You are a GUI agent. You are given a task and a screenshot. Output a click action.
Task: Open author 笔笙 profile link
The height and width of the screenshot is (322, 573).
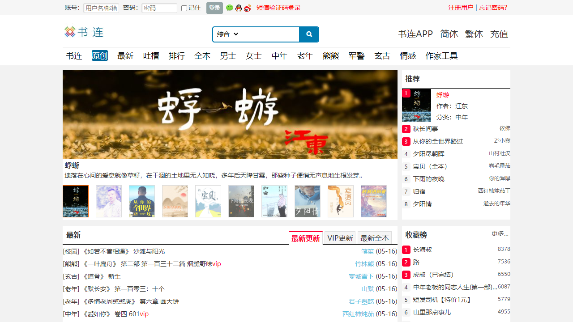pyautogui.click(x=368, y=251)
